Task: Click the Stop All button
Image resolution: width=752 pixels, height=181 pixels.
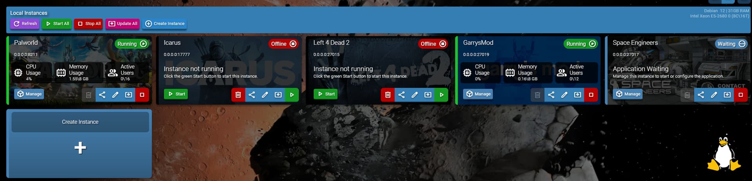Action: click(x=89, y=24)
